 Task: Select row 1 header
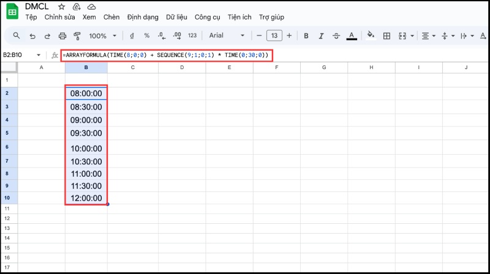point(9,80)
